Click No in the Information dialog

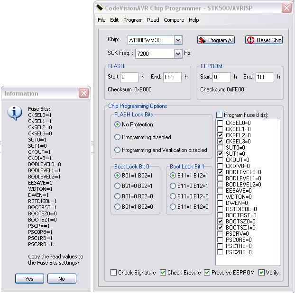click(x=62, y=279)
